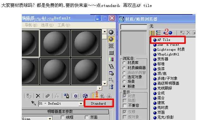Switch browser to view list icon

(x=153, y=33)
